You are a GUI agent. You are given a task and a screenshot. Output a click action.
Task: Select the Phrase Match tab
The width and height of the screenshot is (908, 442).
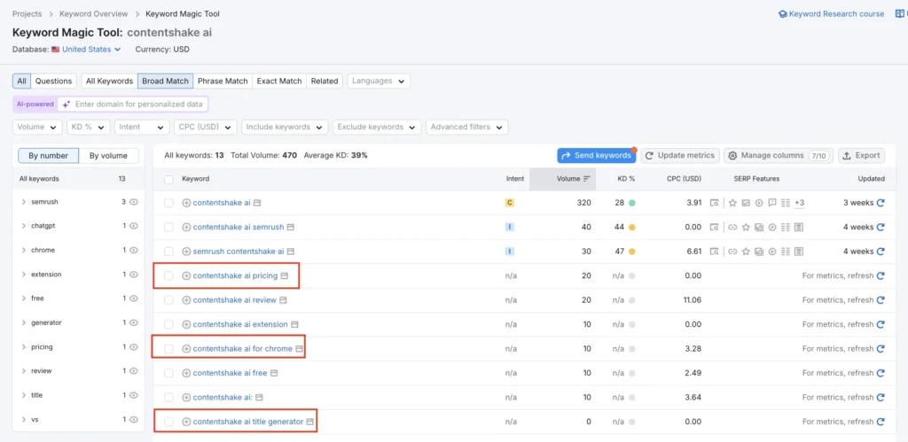point(223,81)
